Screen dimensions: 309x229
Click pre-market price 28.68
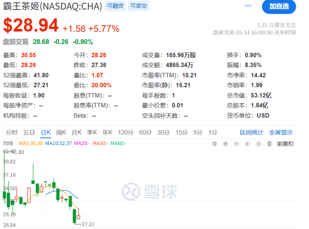(41, 42)
